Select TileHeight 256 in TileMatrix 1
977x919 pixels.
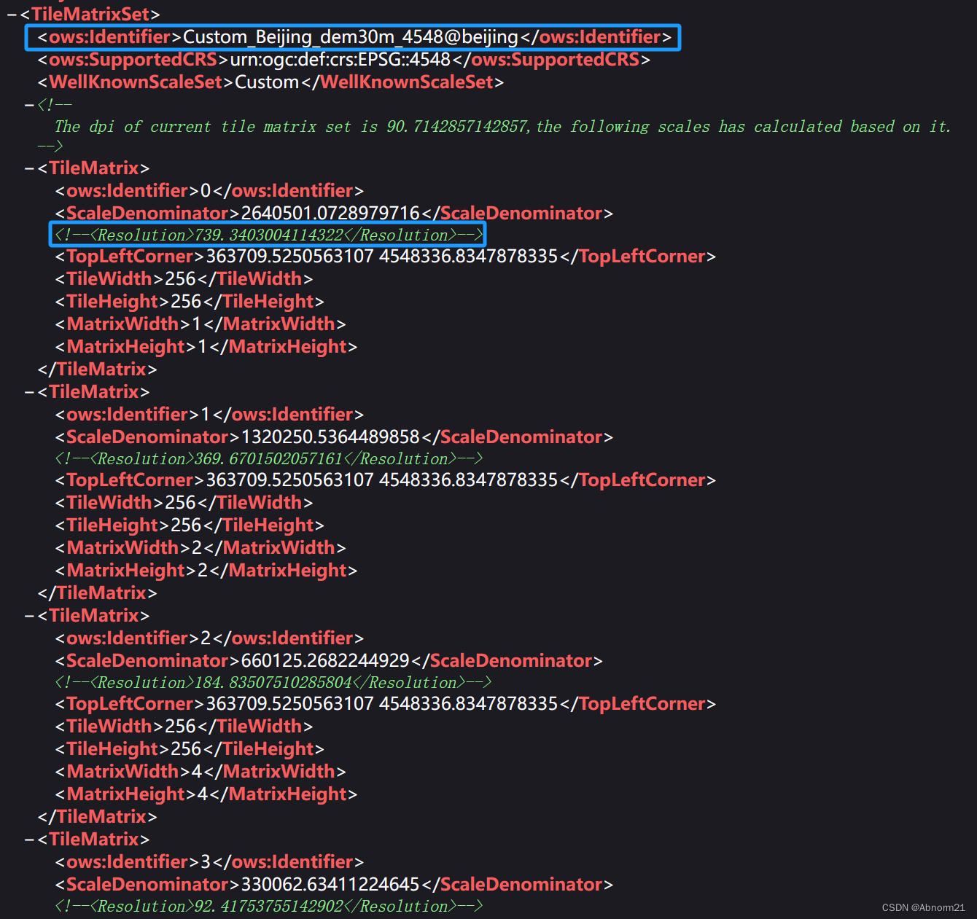pyautogui.click(x=185, y=525)
